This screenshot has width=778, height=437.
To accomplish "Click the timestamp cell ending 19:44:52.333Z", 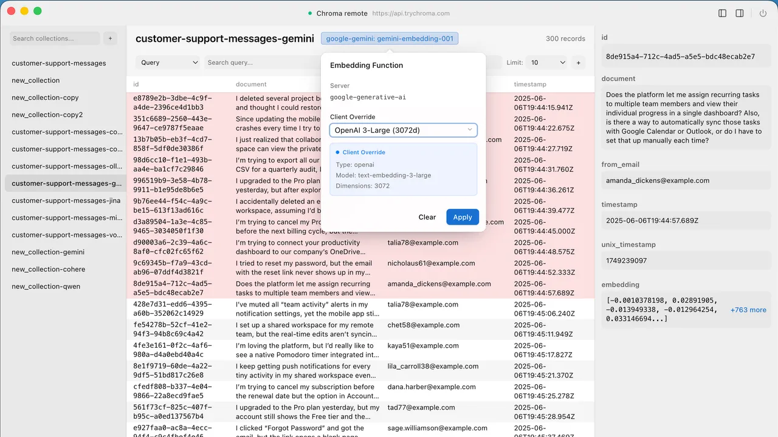I will click(545, 268).
